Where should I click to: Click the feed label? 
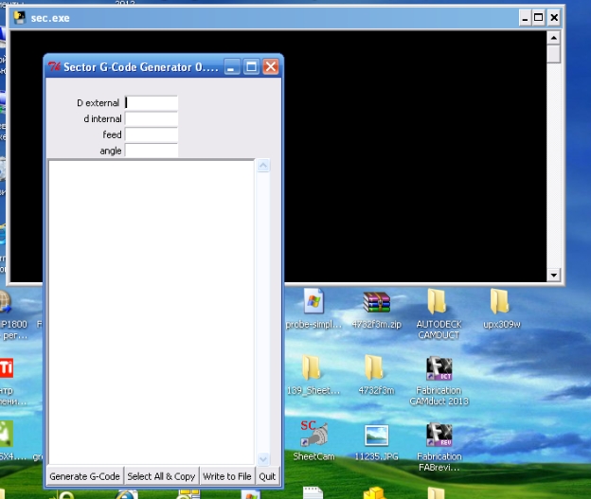pyautogui.click(x=112, y=134)
